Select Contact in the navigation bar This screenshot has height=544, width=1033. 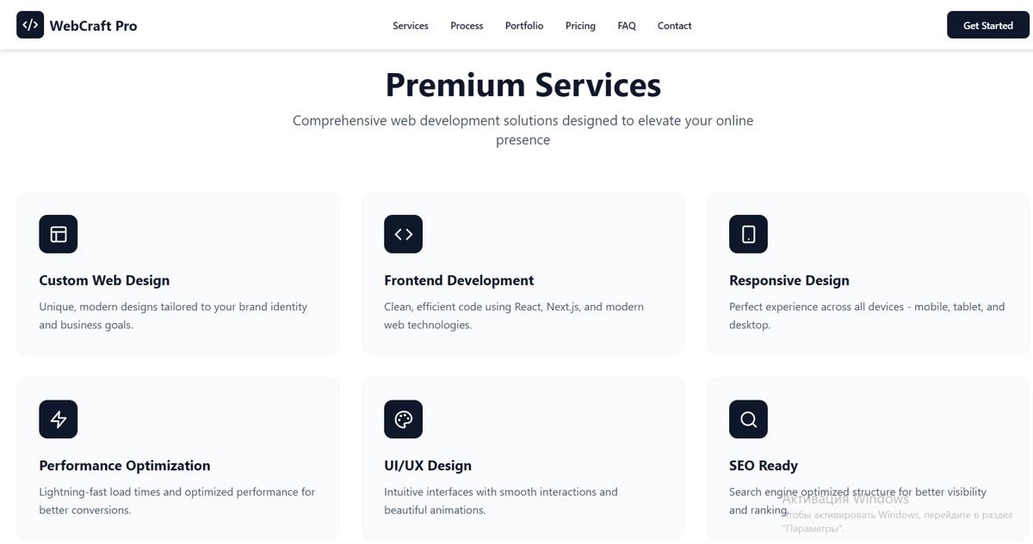click(674, 26)
